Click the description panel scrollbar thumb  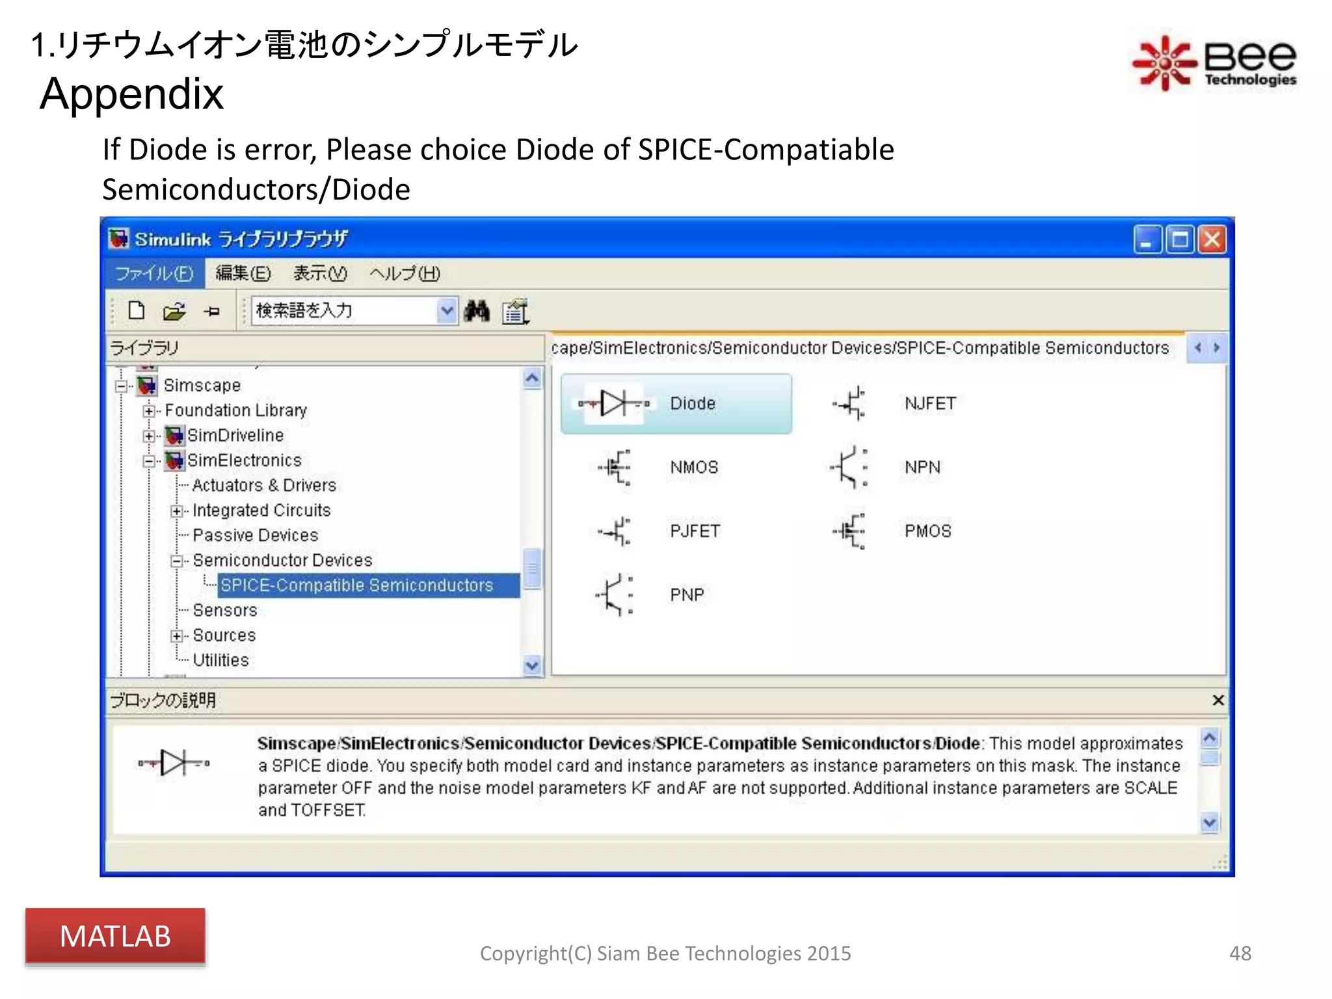point(1209,758)
